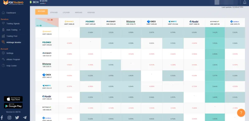Click the Huobi logo in sell column header
Viewport: 249px width, 121px height.
coord(194,21)
